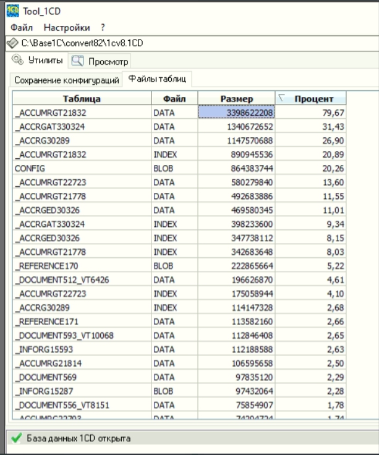Open the Файл menu
This screenshot has width=379, height=455.
tap(22, 28)
